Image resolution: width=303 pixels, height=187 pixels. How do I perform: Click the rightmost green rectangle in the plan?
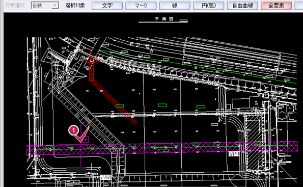(201, 106)
